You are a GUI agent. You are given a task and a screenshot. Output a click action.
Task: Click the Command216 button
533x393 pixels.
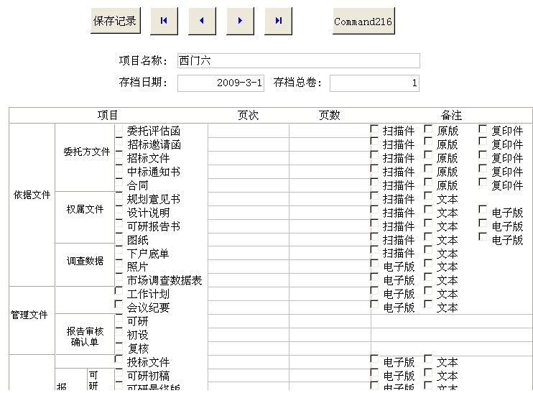coord(363,21)
